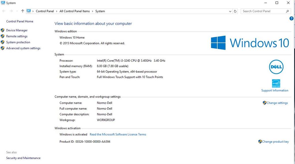
Task: Click Change settings for computer name
Action: point(277,103)
